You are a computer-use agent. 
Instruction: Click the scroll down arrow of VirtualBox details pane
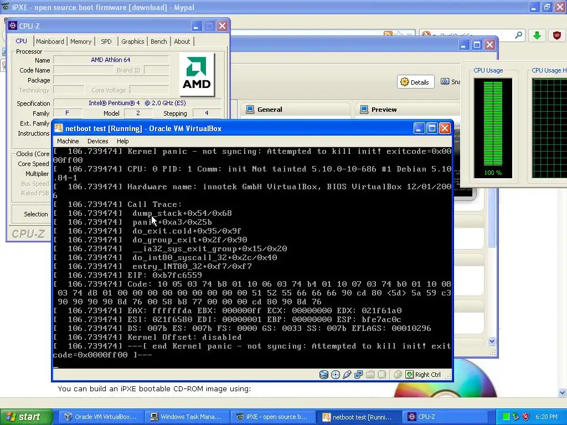(492, 341)
